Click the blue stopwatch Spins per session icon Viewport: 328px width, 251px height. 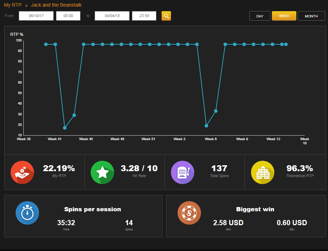coord(28,213)
